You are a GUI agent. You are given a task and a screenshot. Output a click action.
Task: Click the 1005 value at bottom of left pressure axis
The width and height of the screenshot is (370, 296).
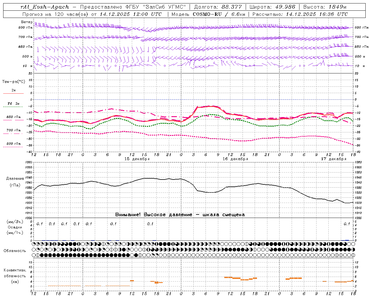(x=29, y=218)
